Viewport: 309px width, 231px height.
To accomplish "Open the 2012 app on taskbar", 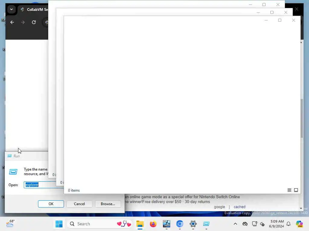I will [167, 224].
